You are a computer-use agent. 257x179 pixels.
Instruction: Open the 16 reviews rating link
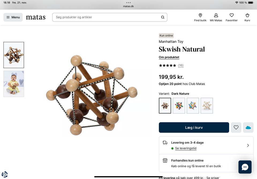(x=181, y=65)
